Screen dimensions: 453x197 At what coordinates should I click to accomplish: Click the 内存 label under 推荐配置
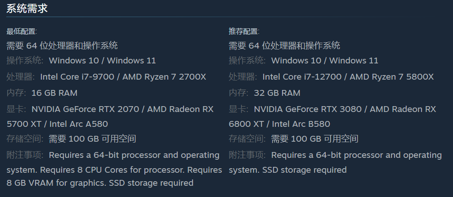coord(238,93)
